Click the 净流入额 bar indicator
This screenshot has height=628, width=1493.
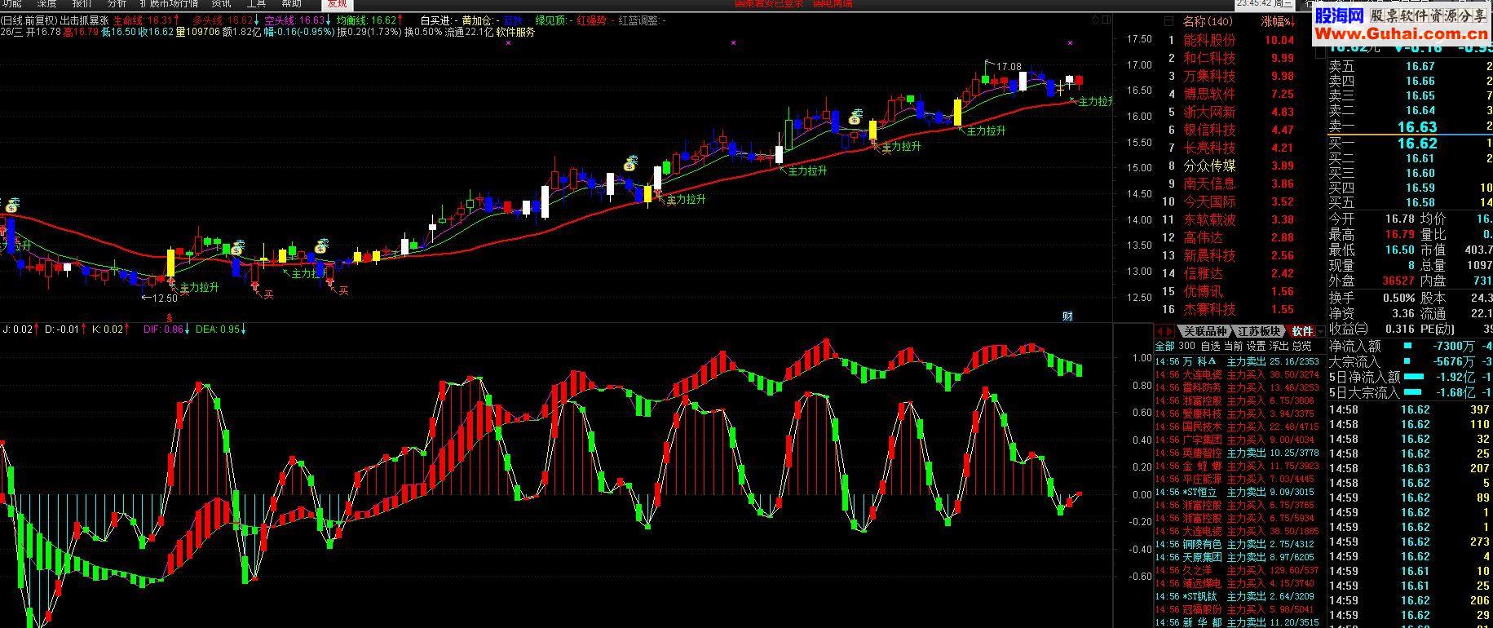(1407, 346)
